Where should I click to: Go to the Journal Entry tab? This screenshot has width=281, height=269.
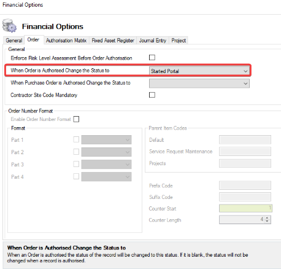pos(153,41)
